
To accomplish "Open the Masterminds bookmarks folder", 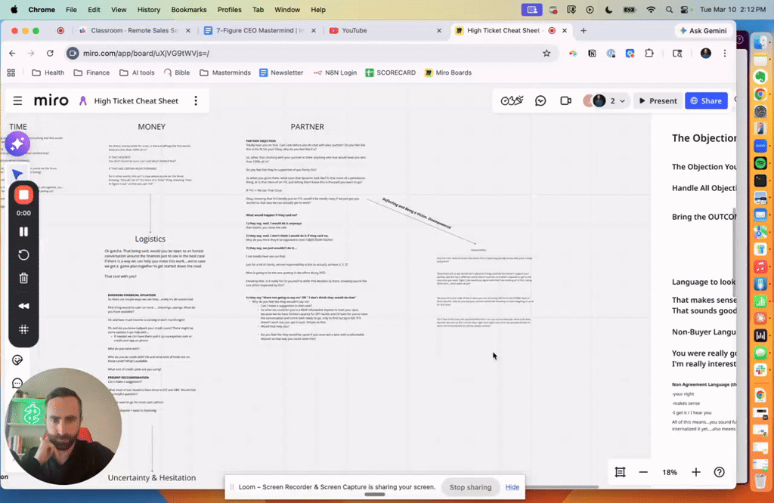I will coord(225,73).
